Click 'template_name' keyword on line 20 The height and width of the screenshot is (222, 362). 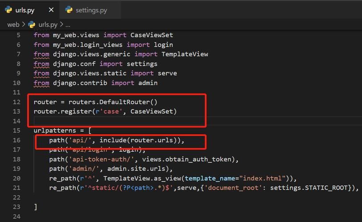click(210, 178)
